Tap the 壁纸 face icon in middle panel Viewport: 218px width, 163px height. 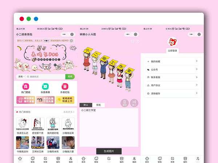pos(96,158)
